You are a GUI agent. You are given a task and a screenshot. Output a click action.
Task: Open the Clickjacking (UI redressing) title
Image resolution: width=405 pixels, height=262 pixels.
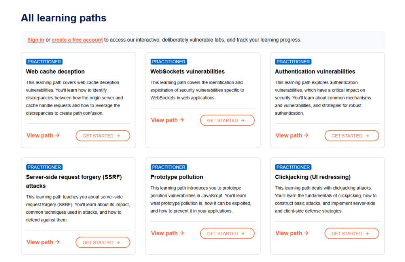(312, 177)
